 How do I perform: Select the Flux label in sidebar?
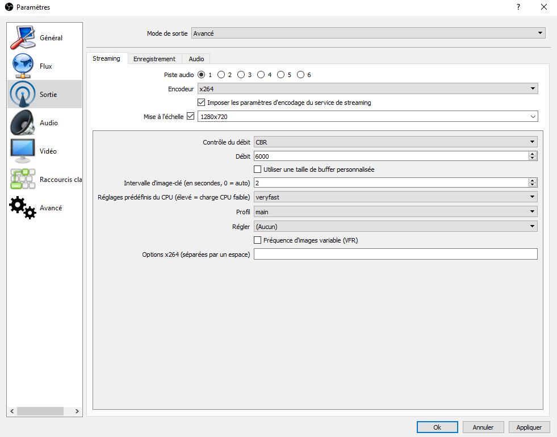pyautogui.click(x=46, y=66)
